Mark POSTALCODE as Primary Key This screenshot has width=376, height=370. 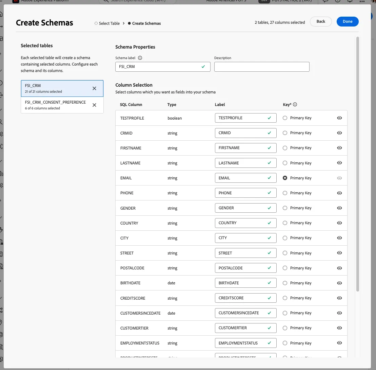pos(285,268)
